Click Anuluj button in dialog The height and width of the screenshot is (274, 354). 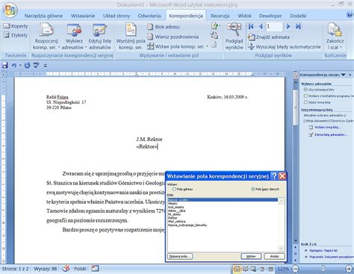tap(274, 256)
